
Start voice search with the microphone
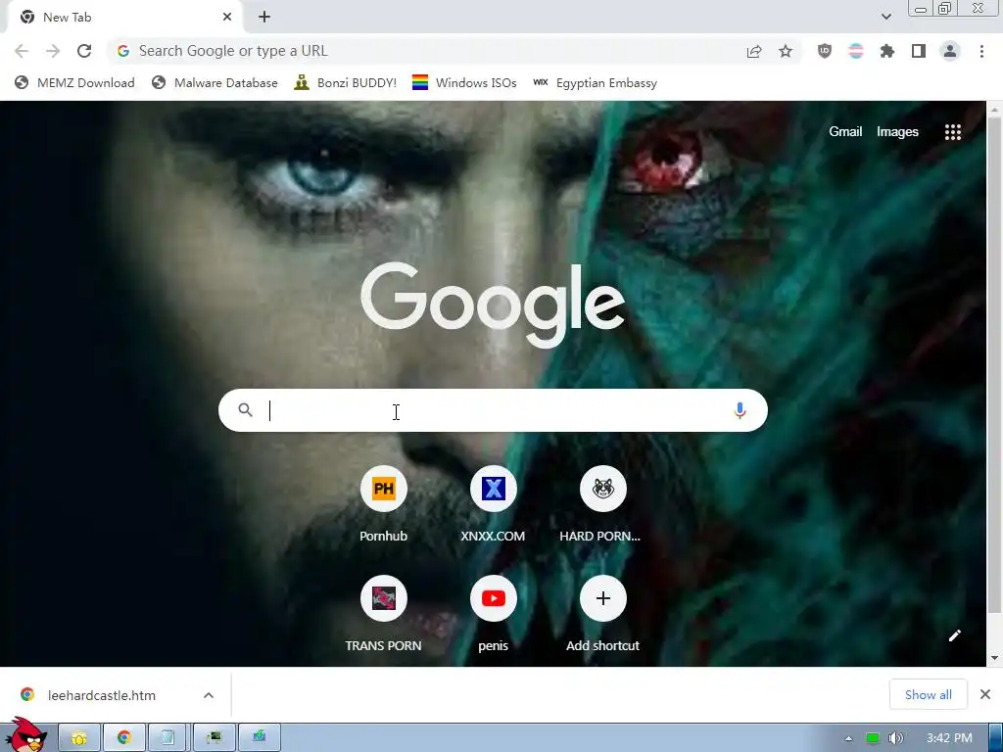[x=740, y=410]
